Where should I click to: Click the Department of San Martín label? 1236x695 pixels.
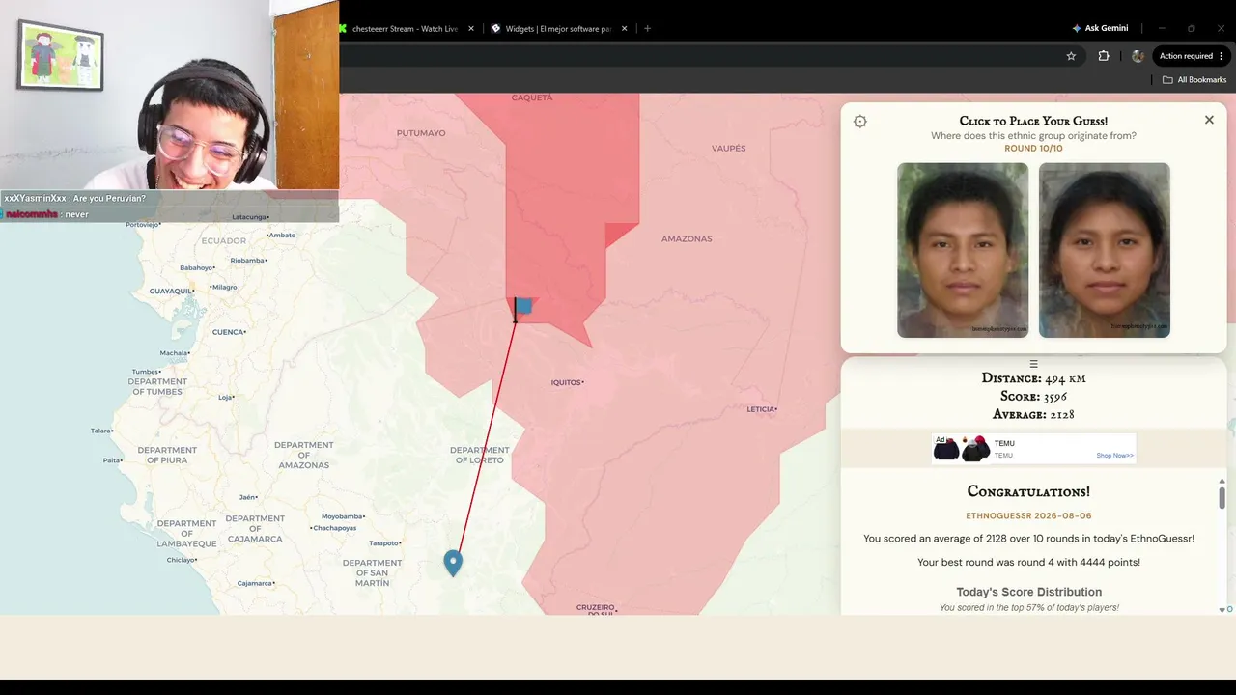[x=372, y=572]
